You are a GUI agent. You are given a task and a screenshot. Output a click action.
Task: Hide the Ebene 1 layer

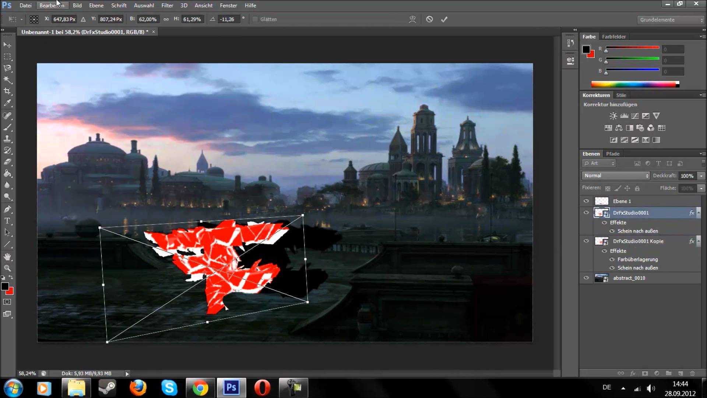point(586,201)
